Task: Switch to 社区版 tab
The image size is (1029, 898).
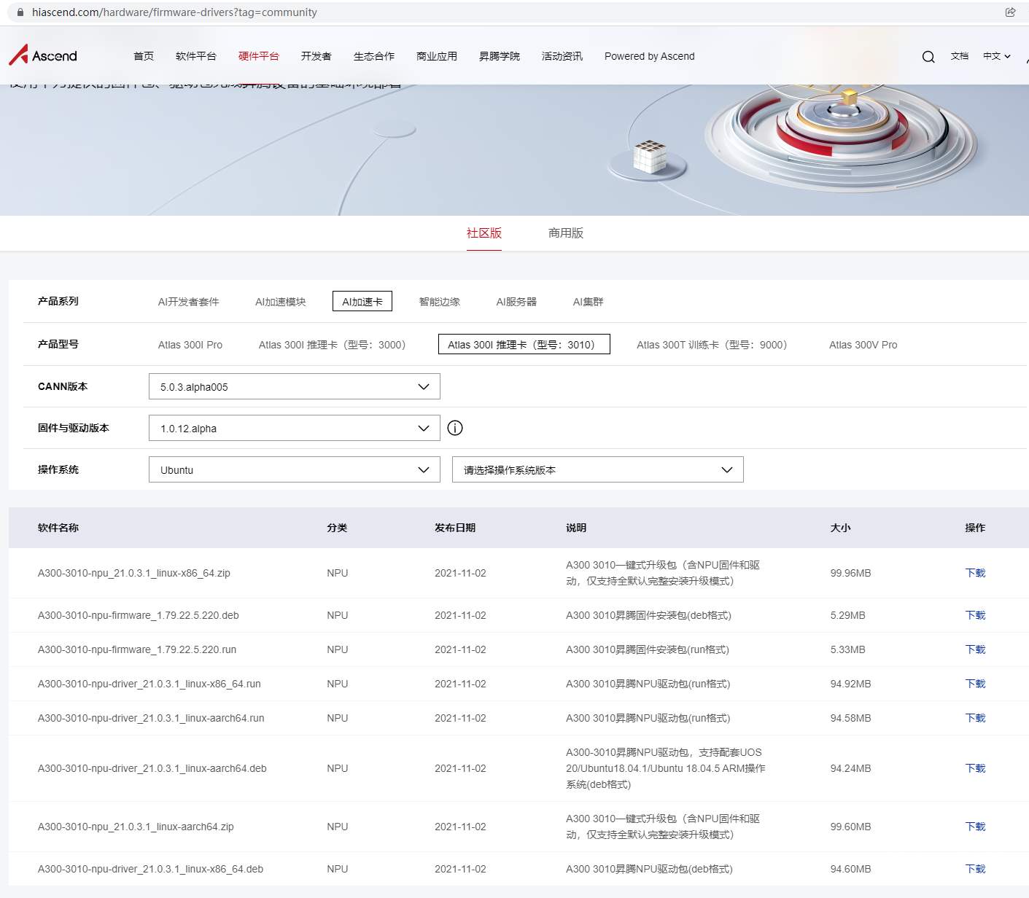Action: coord(484,233)
